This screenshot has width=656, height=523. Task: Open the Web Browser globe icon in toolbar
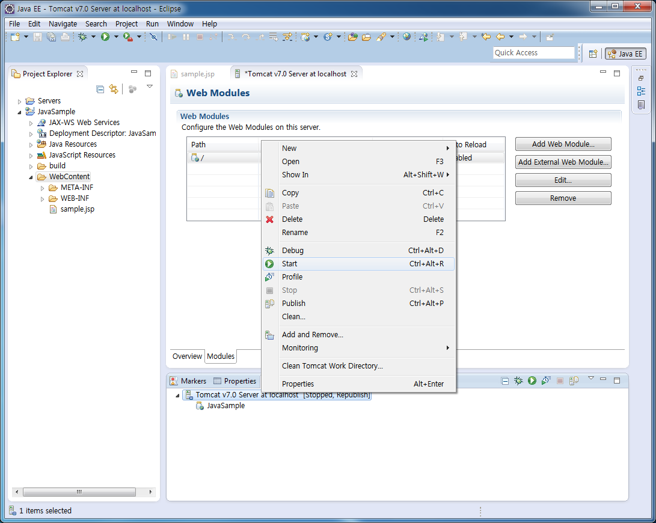tap(407, 37)
